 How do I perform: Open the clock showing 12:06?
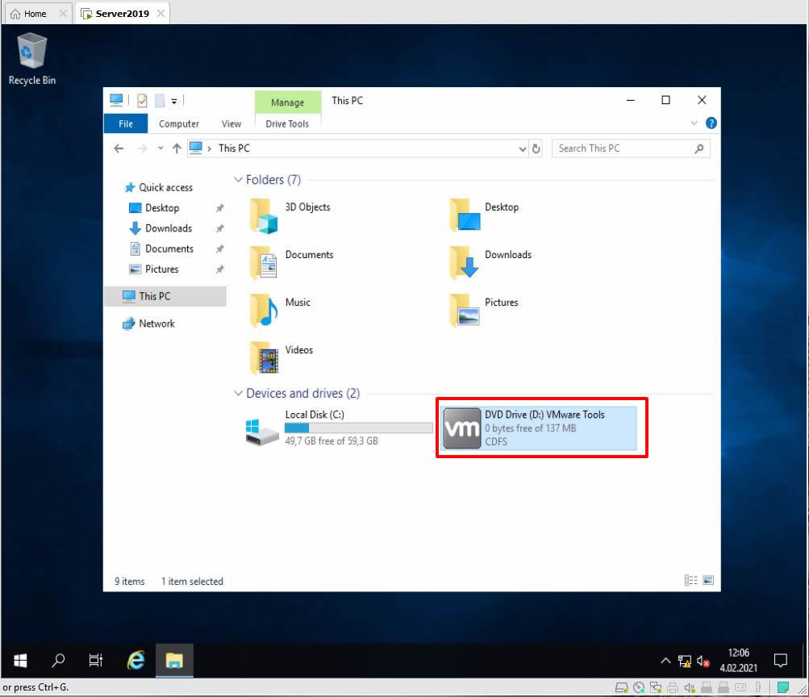[x=738, y=661]
